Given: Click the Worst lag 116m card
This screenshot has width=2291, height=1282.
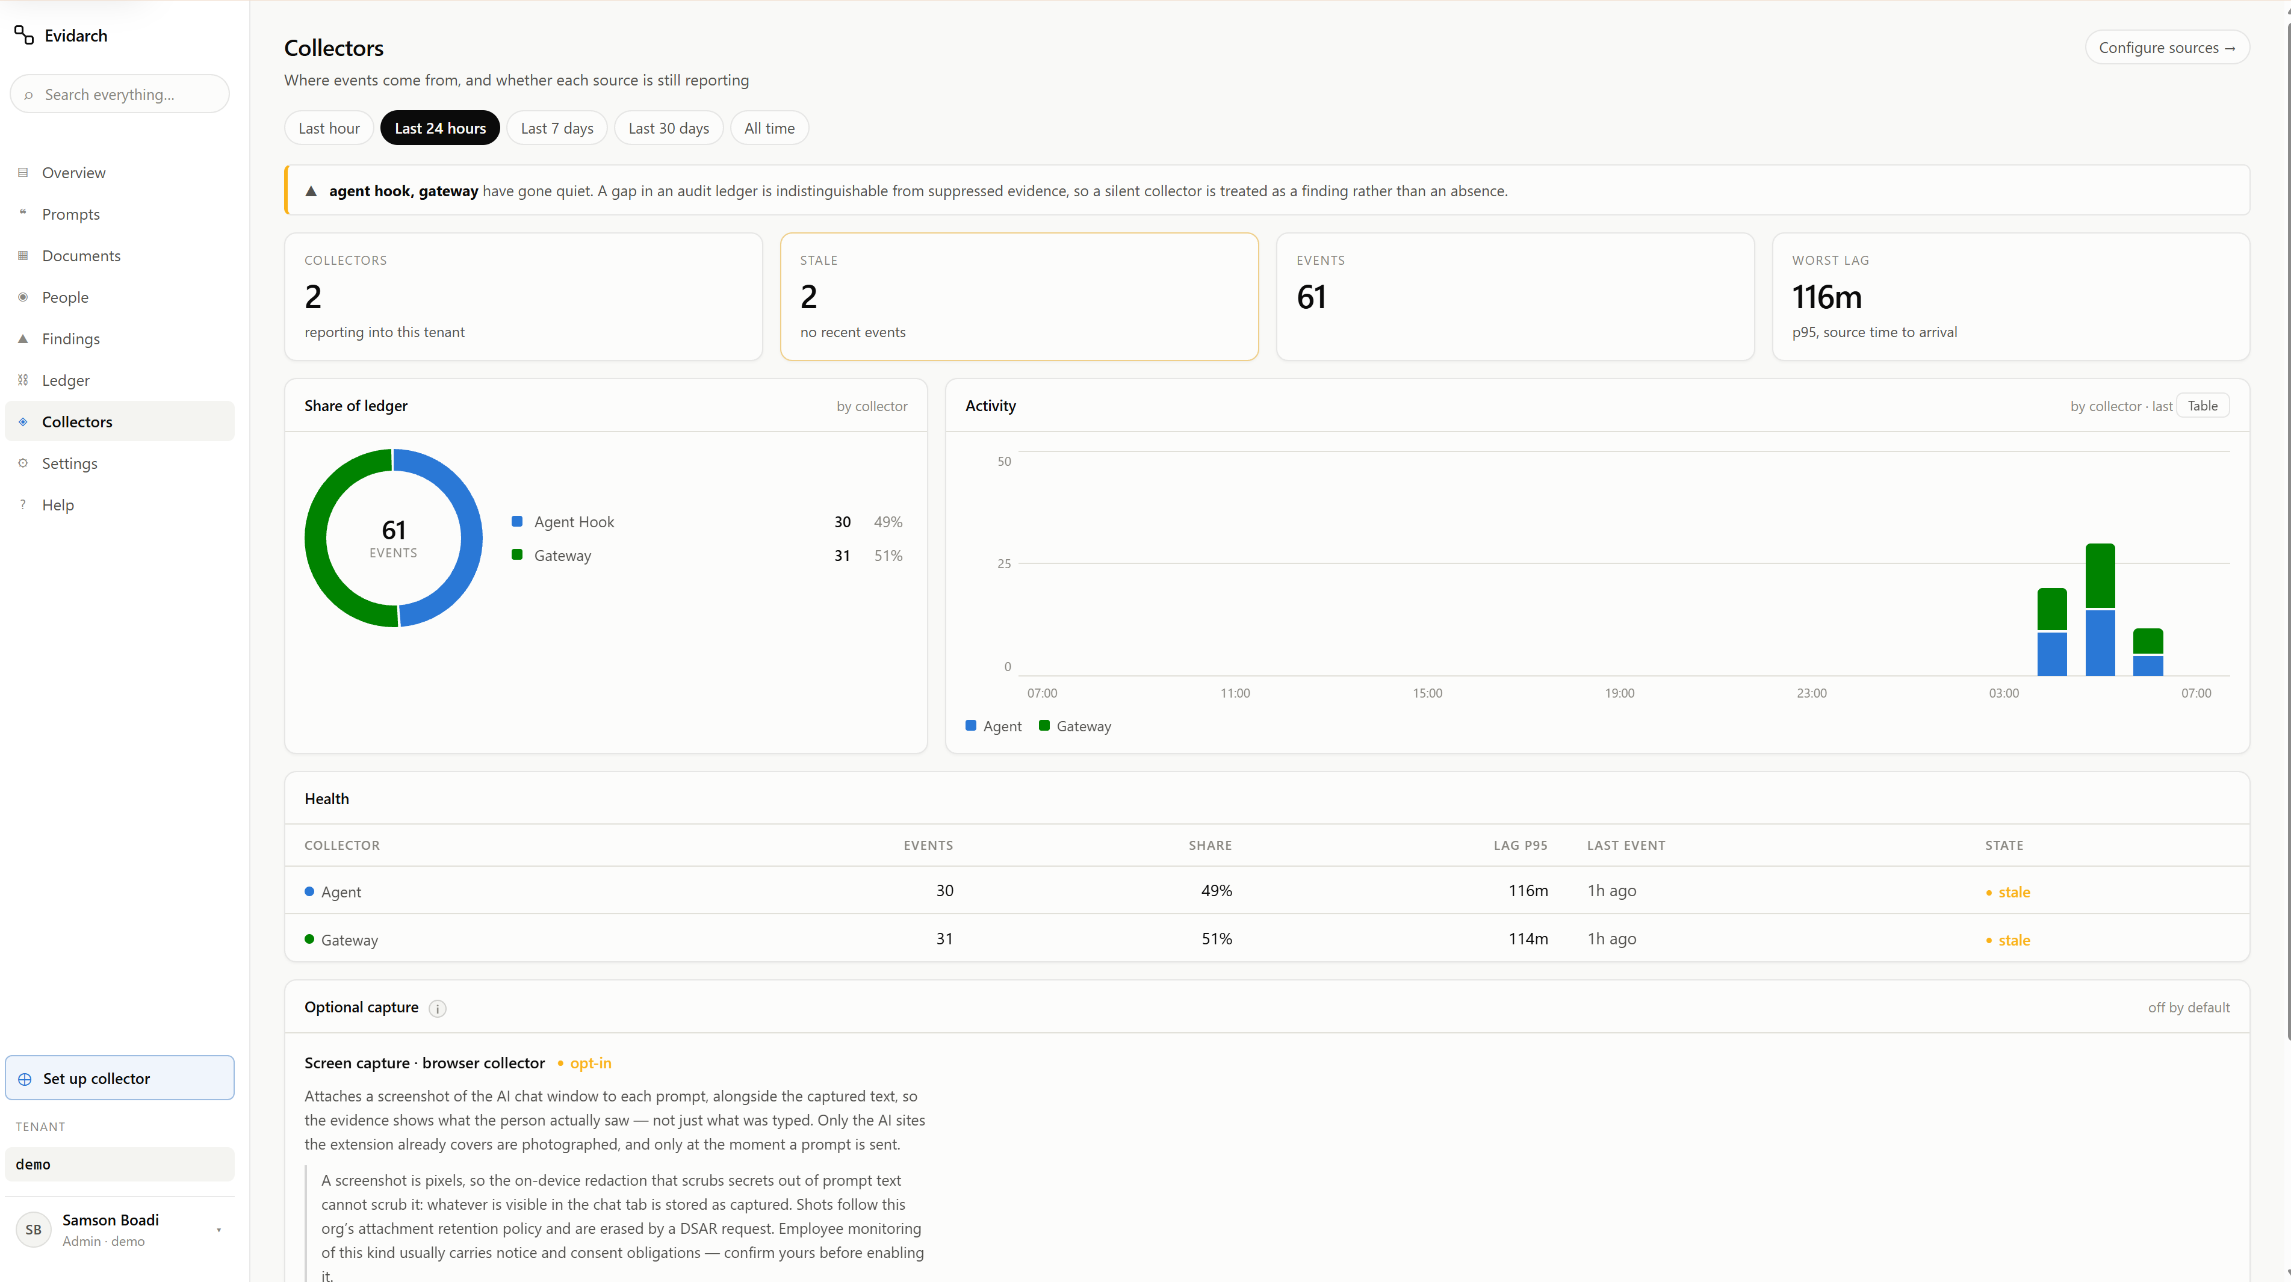Looking at the screenshot, I should 2011,297.
